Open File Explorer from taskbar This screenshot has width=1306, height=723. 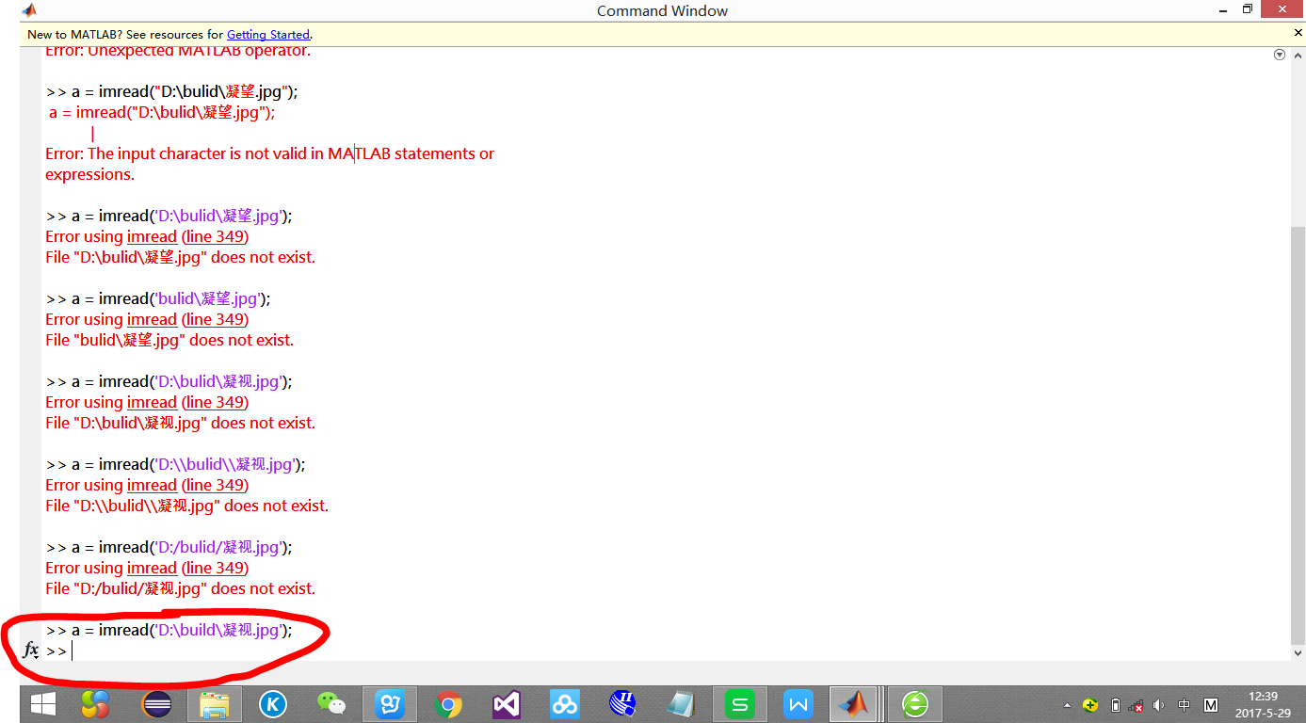coord(215,703)
